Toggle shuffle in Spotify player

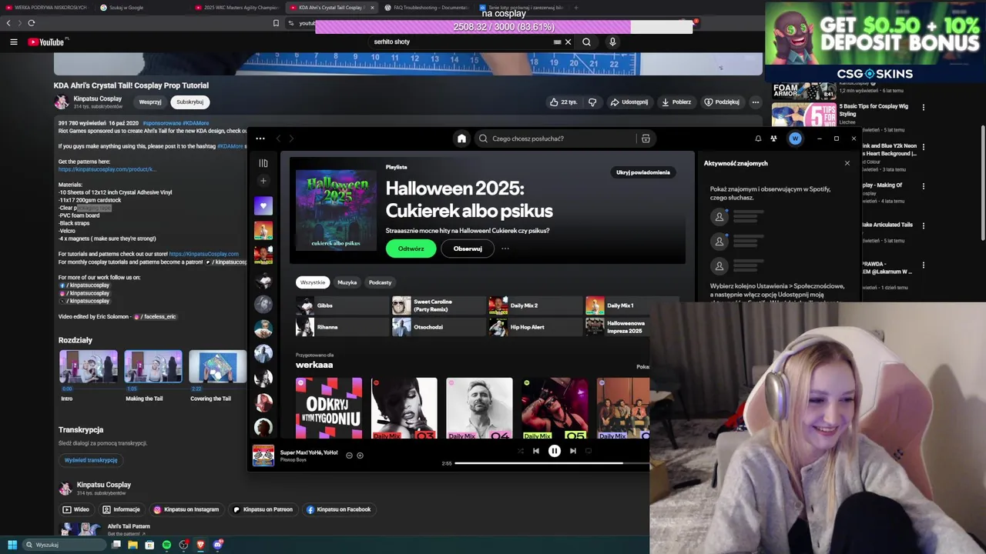pyautogui.click(x=521, y=451)
